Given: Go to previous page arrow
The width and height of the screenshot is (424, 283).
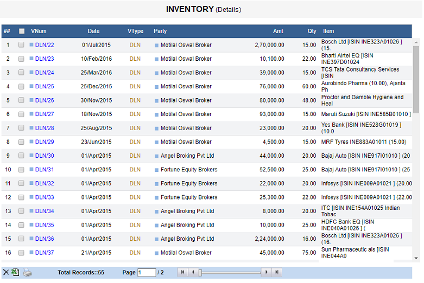Looking at the screenshot, I should point(193,272).
